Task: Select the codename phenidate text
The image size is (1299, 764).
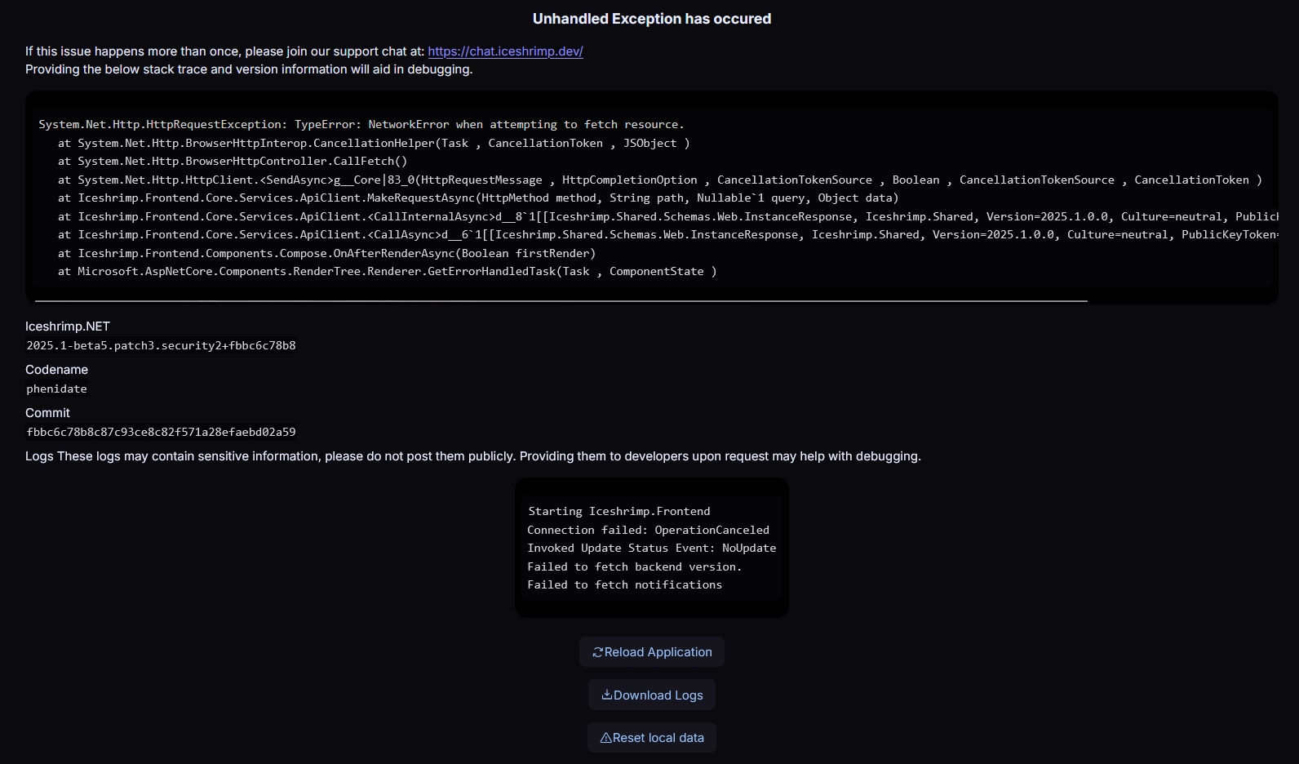Action: click(56, 389)
